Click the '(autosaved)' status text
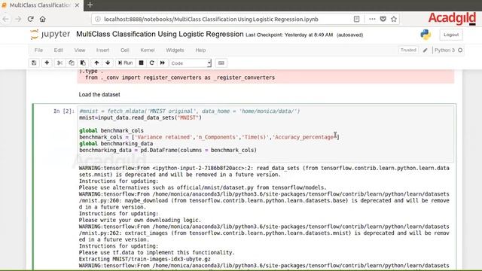Image resolution: width=482 pixels, height=271 pixels. (x=349, y=35)
